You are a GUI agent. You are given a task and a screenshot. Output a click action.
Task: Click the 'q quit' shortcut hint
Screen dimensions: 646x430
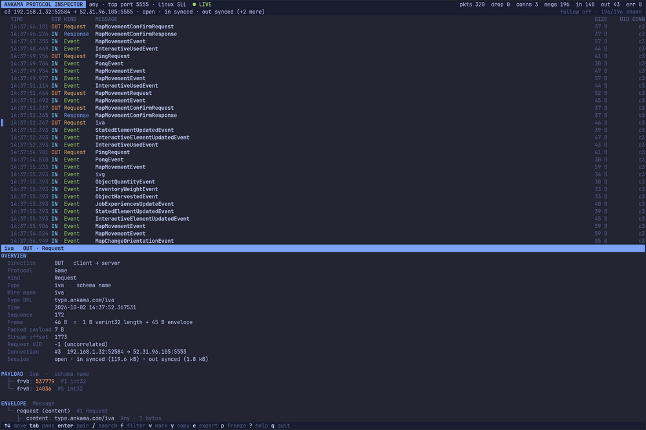coord(280,426)
